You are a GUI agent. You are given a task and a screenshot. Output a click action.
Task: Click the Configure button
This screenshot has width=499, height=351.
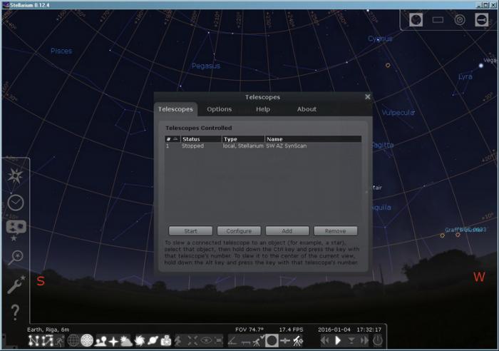coord(239,231)
